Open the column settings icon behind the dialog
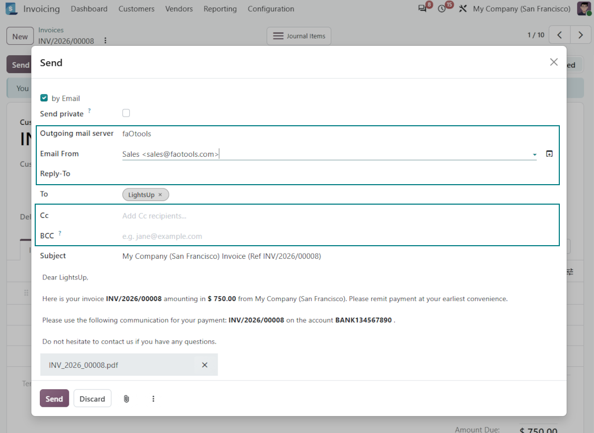Screen dimensions: 594x433 (x=570, y=271)
